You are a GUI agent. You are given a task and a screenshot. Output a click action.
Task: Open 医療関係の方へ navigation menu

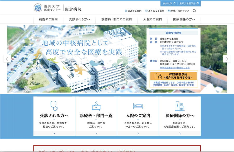coord(184,19)
